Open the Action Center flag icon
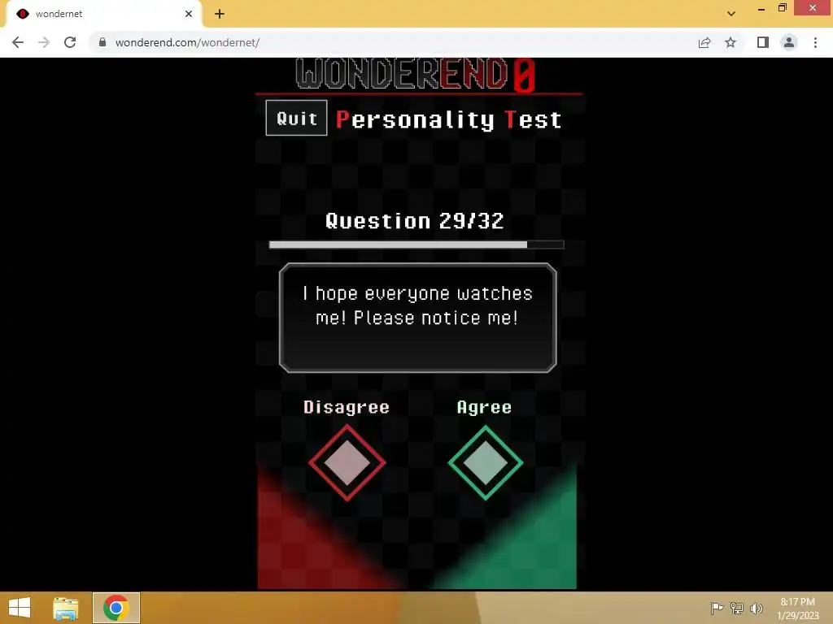The image size is (833, 624). tap(717, 608)
